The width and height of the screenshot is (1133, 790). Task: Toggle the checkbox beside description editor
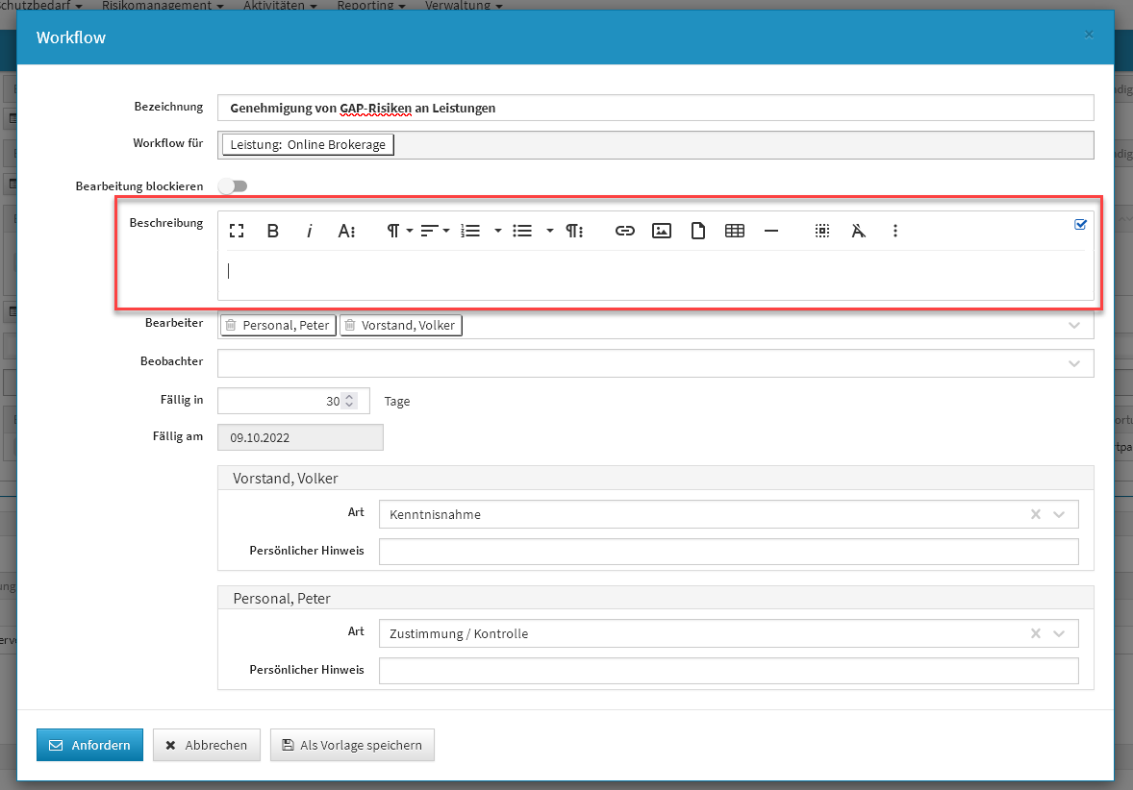[x=1080, y=225]
